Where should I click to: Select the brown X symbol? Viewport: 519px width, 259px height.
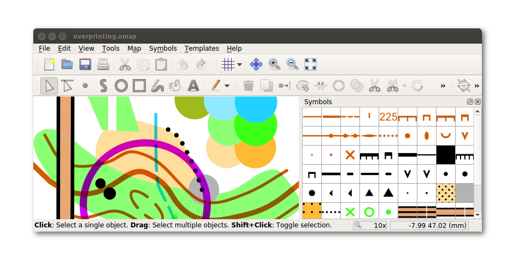point(350,155)
